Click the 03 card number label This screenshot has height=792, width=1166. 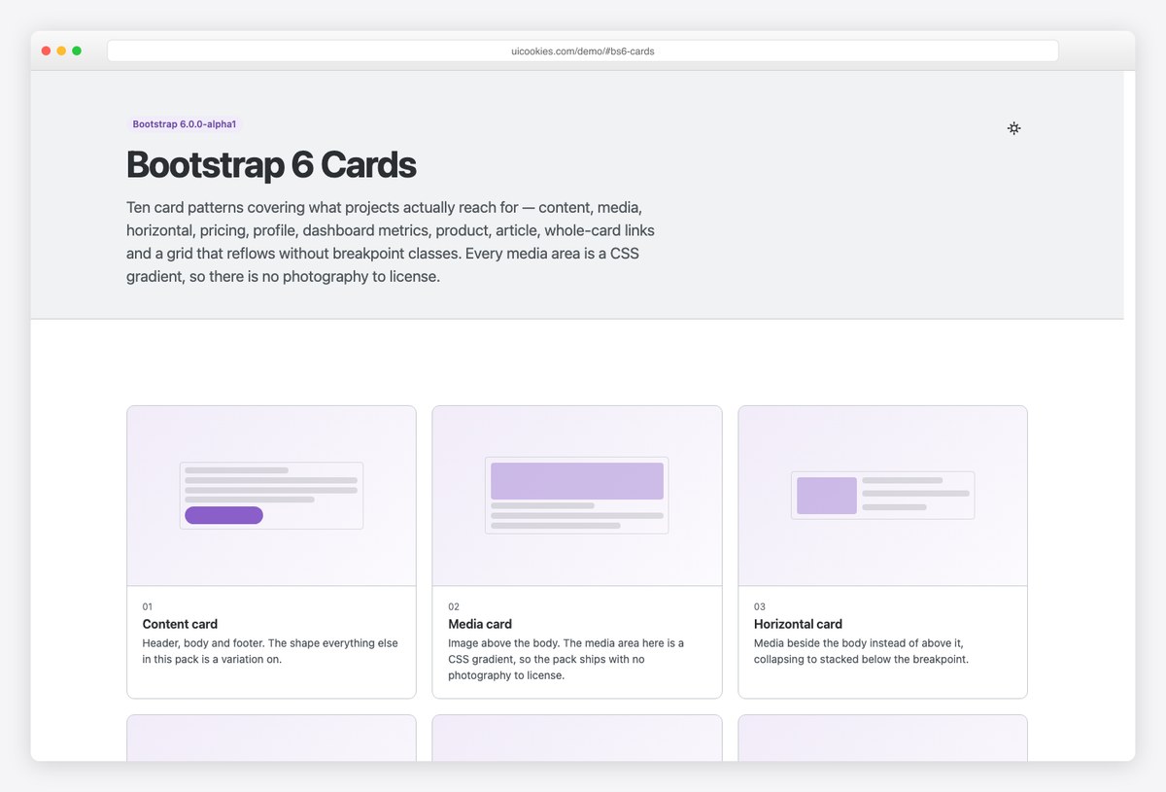tap(760, 606)
